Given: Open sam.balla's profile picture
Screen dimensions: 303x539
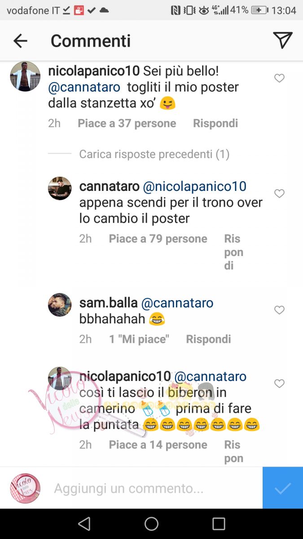Looking at the screenshot, I should 60,305.
